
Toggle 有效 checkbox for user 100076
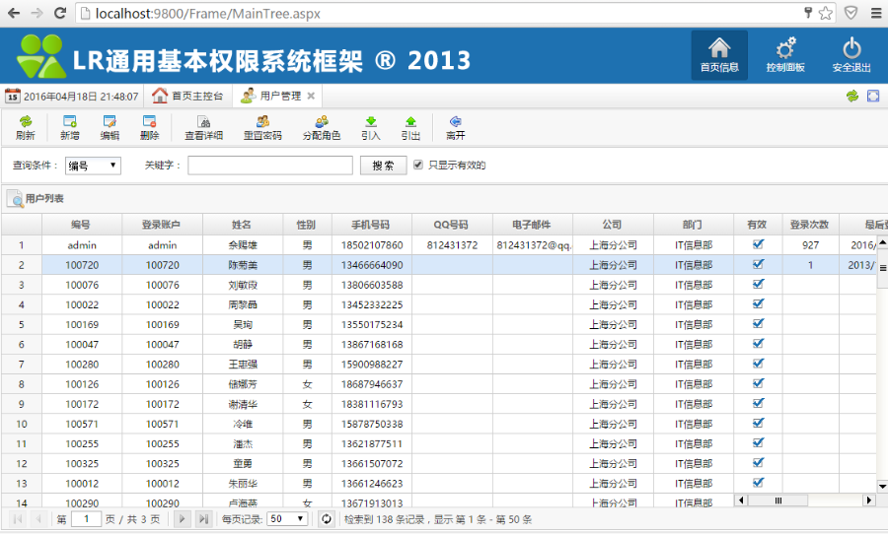pos(758,284)
